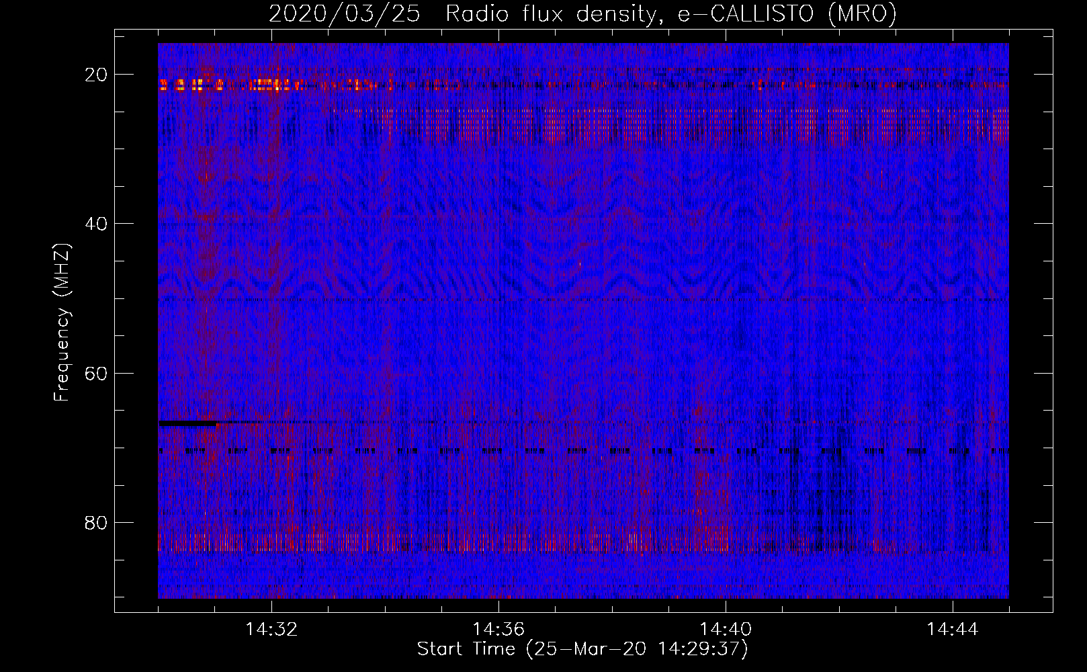The width and height of the screenshot is (1087, 672).
Task: Click the 40 MHz frequency tick label
Action: click(97, 224)
